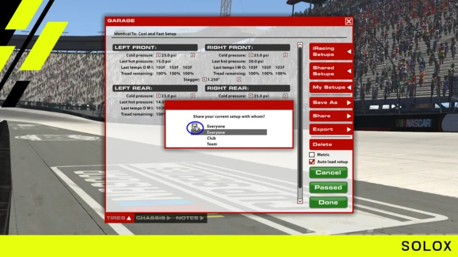The width and height of the screenshot is (458, 257).
Task: Click the green Done button
Action: [x=328, y=203]
